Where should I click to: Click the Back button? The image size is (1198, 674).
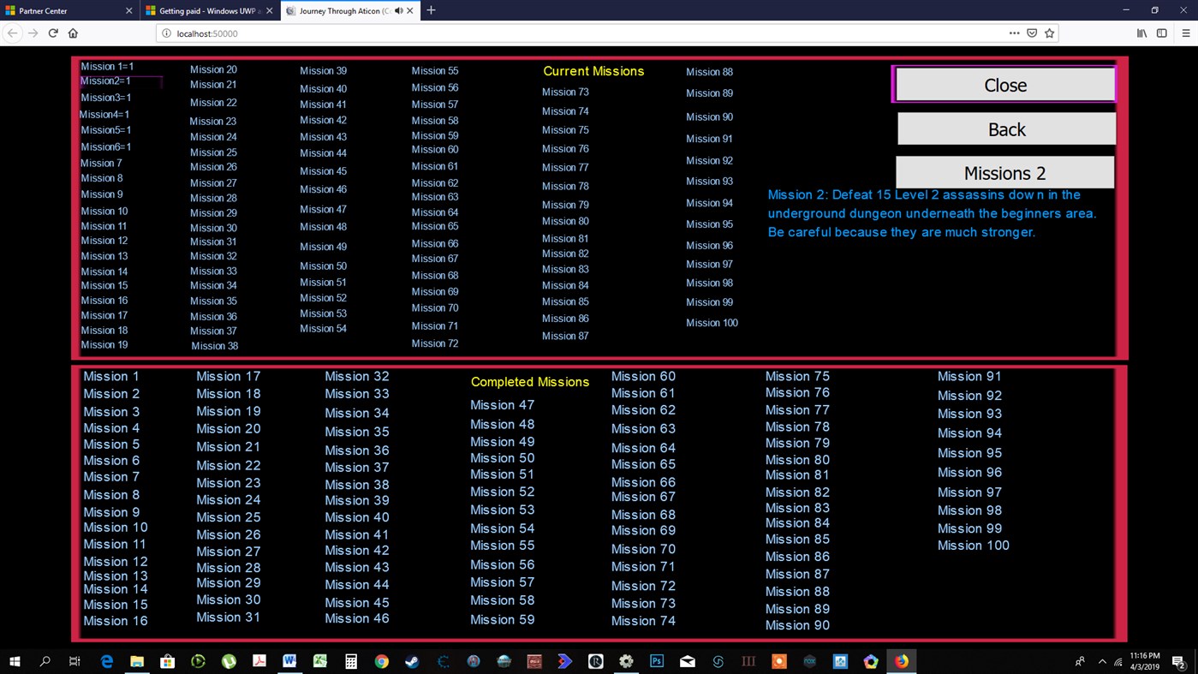1006,129
